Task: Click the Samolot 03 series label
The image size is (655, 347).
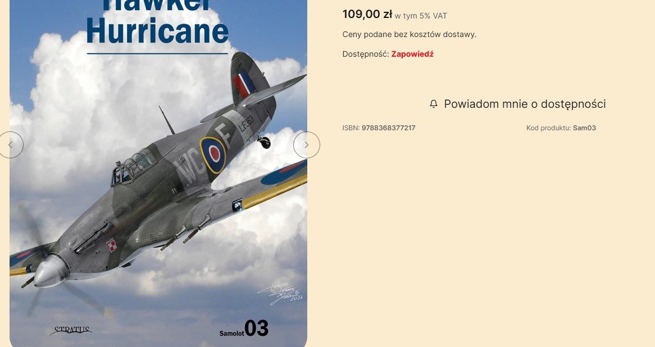Action: point(244,328)
